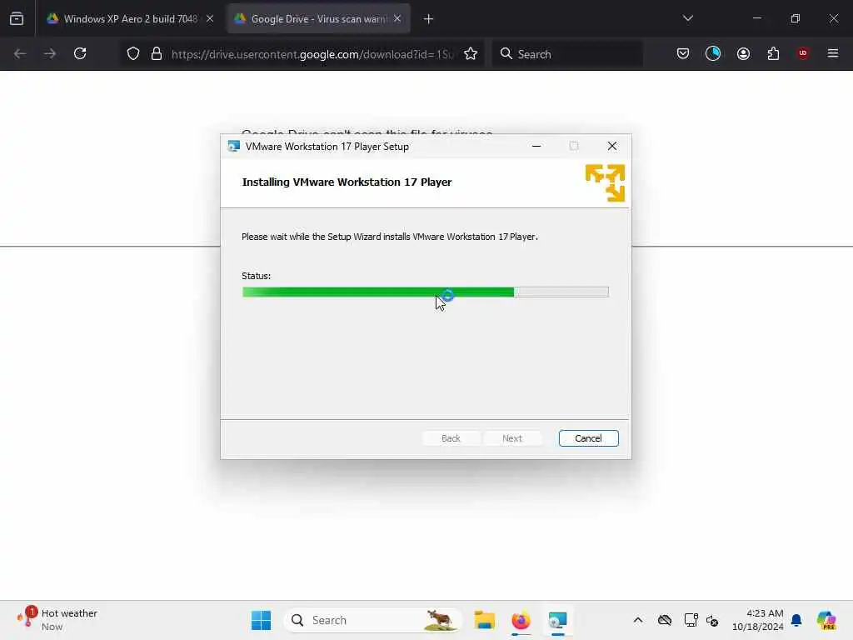Open the Copilot preview icon
Screen dimensions: 853x640
coord(826,620)
